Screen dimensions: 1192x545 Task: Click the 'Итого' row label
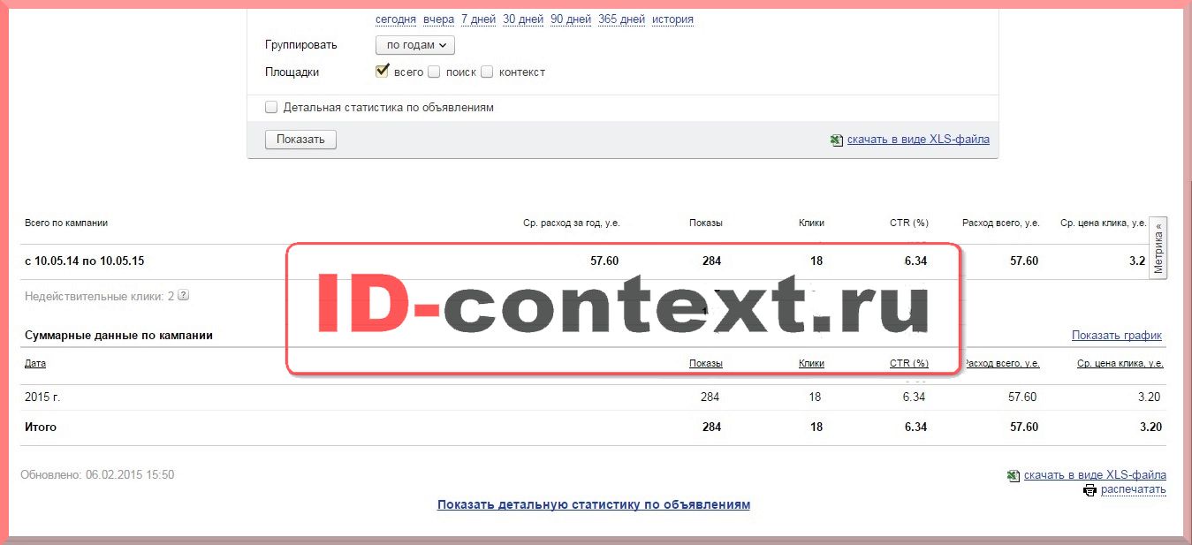pyautogui.click(x=41, y=428)
